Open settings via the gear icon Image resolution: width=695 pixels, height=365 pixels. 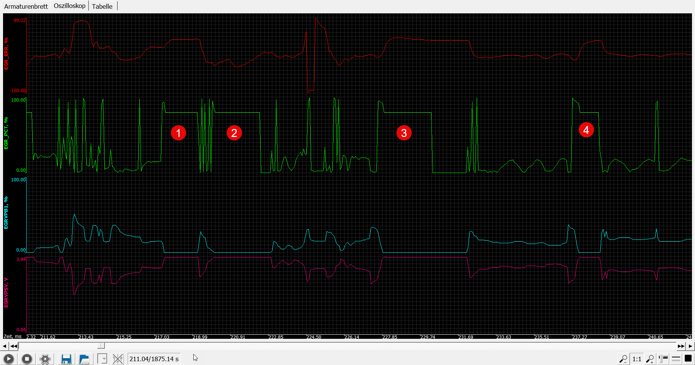click(45, 359)
